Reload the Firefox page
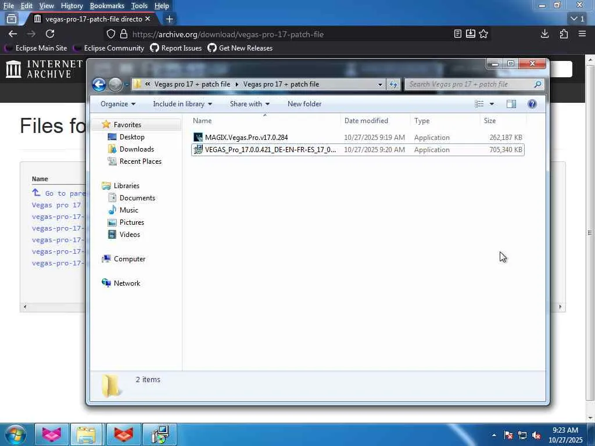Image resolution: width=595 pixels, height=446 pixels. click(50, 34)
